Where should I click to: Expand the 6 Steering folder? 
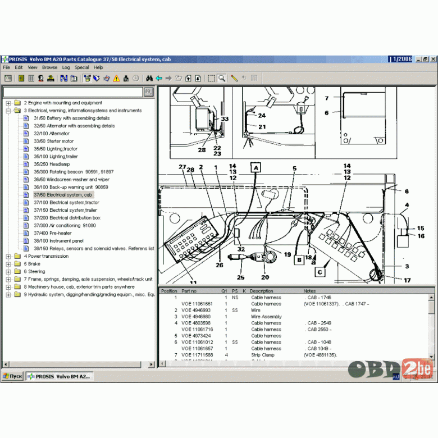pos(8,272)
